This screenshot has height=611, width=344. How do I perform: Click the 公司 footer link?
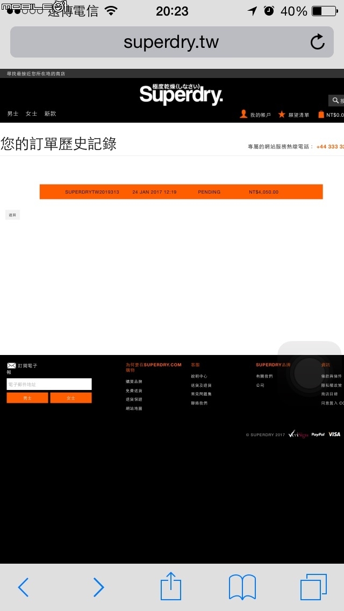[260, 386]
